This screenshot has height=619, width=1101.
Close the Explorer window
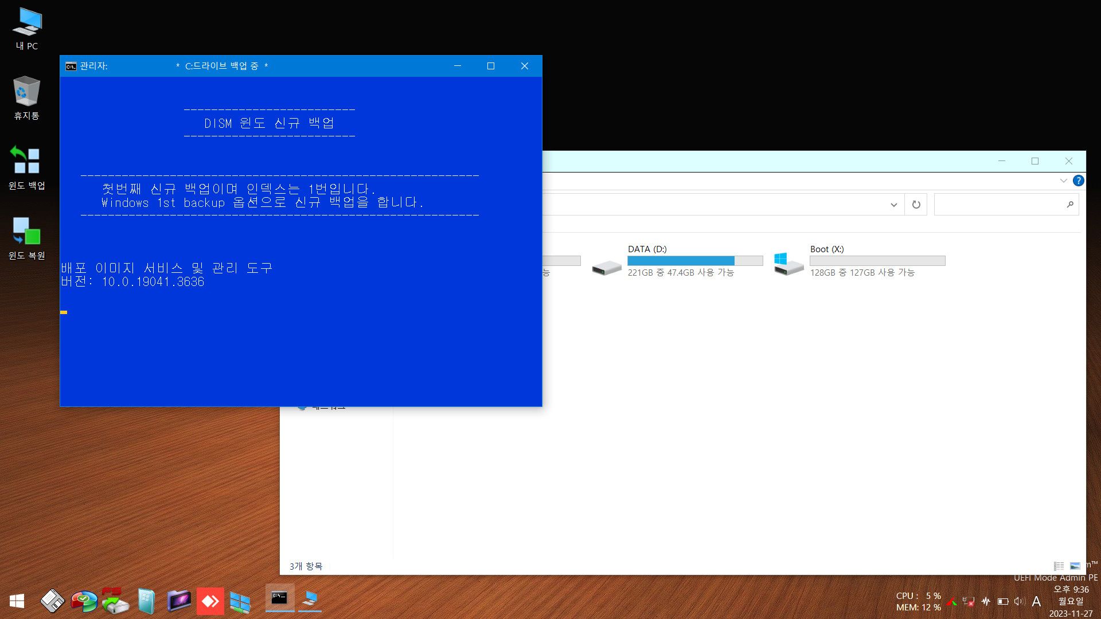click(1068, 161)
